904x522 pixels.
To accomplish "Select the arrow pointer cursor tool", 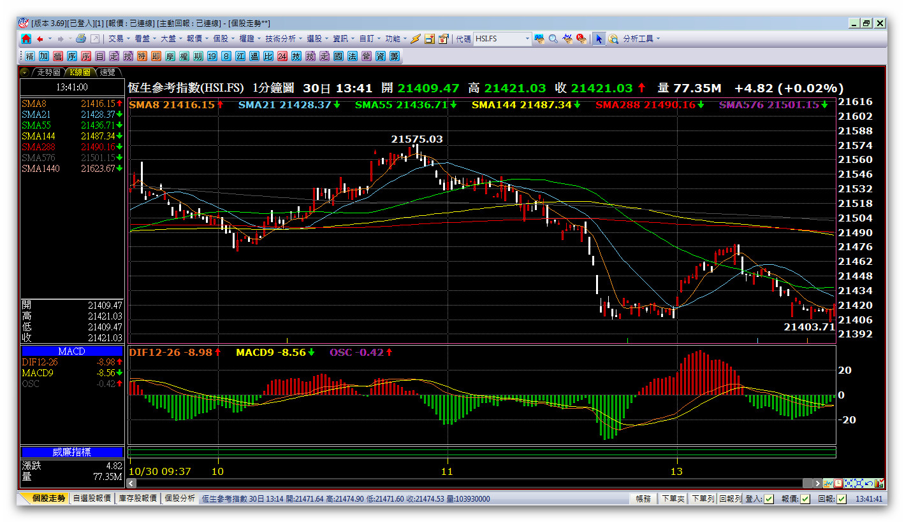I will pyautogui.click(x=599, y=39).
